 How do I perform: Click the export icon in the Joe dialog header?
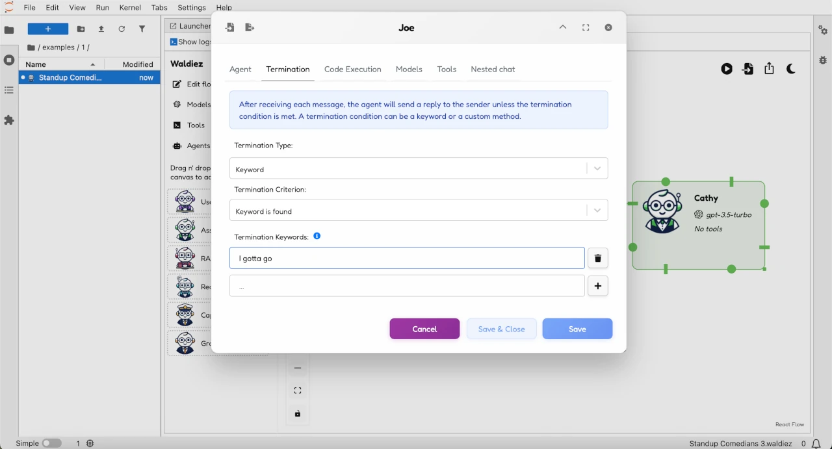[250, 27]
